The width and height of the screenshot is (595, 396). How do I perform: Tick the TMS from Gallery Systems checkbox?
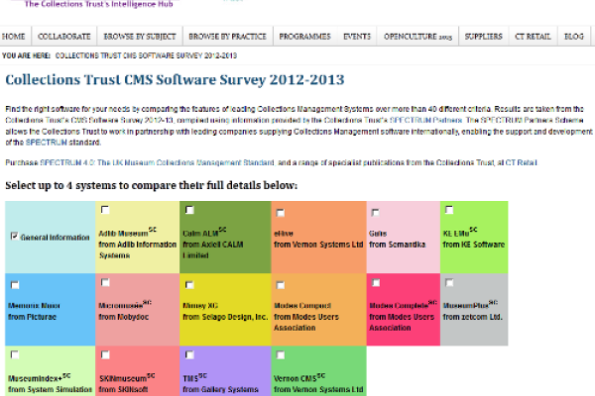click(x=189, y=354)
